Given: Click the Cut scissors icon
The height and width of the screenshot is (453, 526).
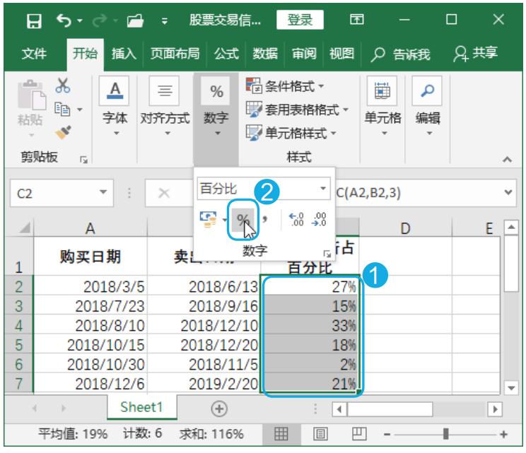Looking at the screenshot, I should pos(63,86).
